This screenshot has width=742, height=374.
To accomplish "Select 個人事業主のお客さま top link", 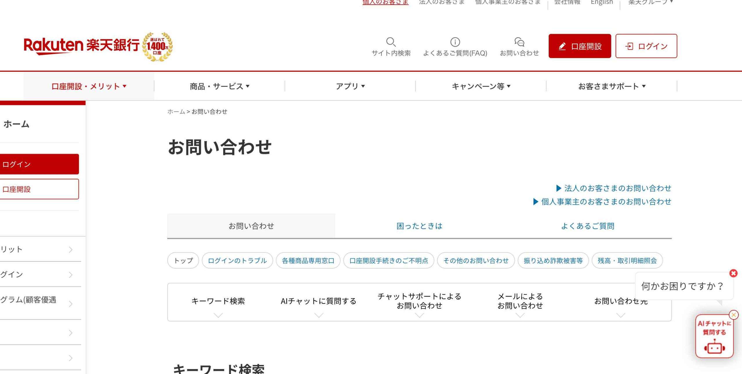I will [x=508, y=2].
